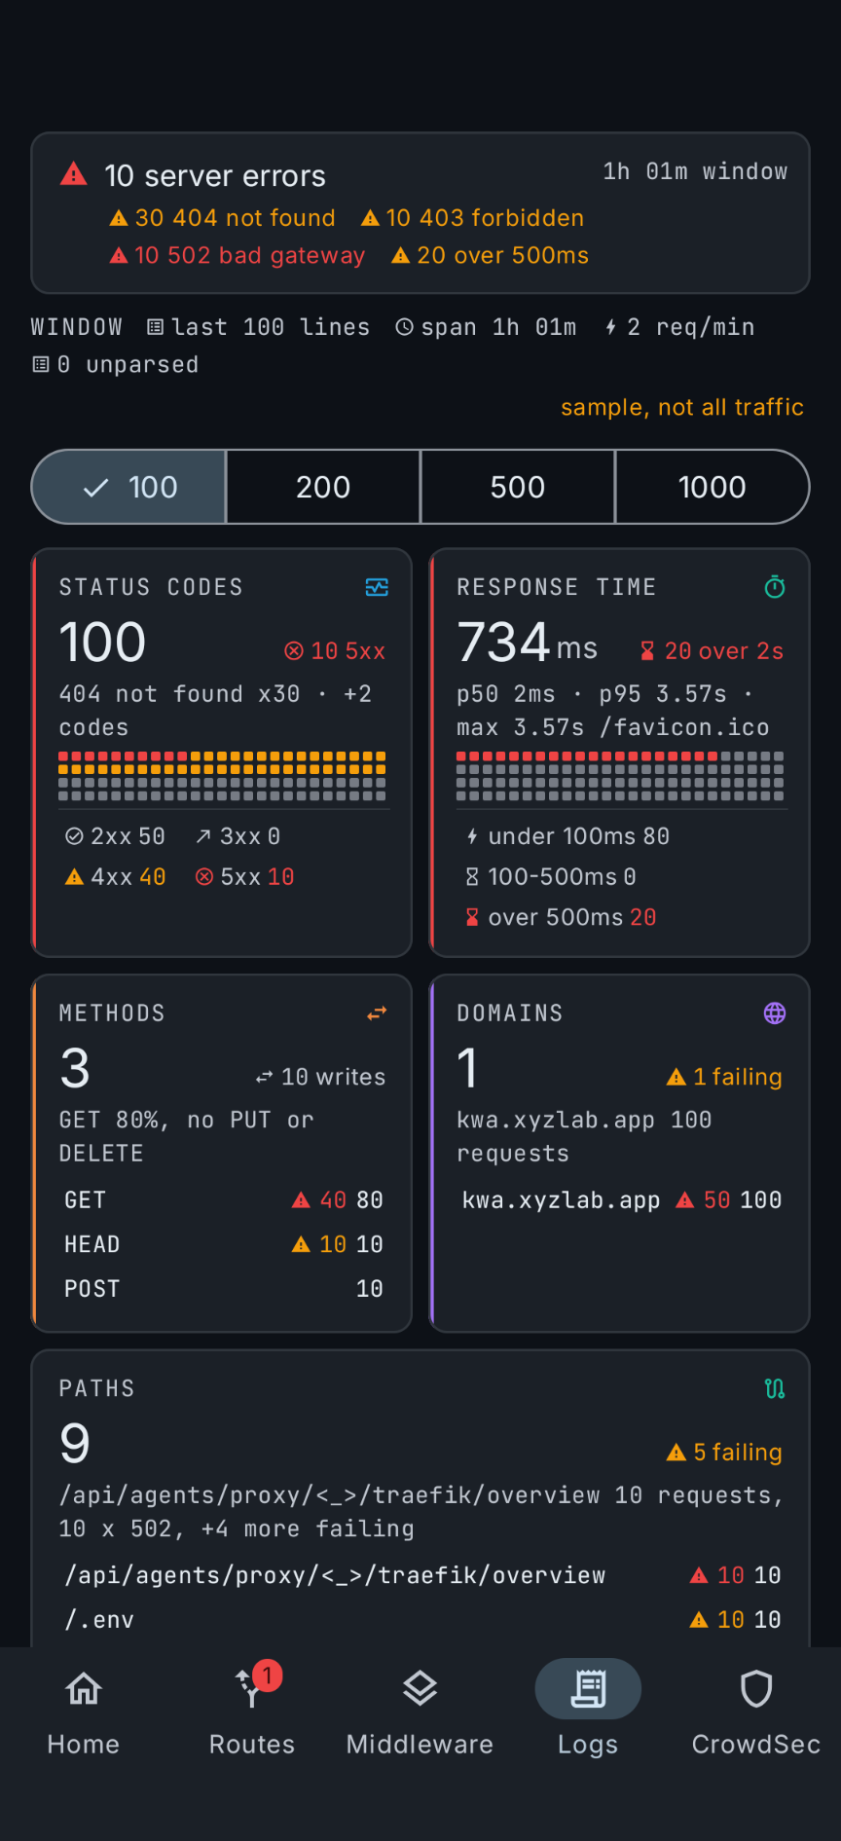841x1841 pixels.
Task: Select the 100 lines segment
Action: pyautogui.click(x=128, y=487)
